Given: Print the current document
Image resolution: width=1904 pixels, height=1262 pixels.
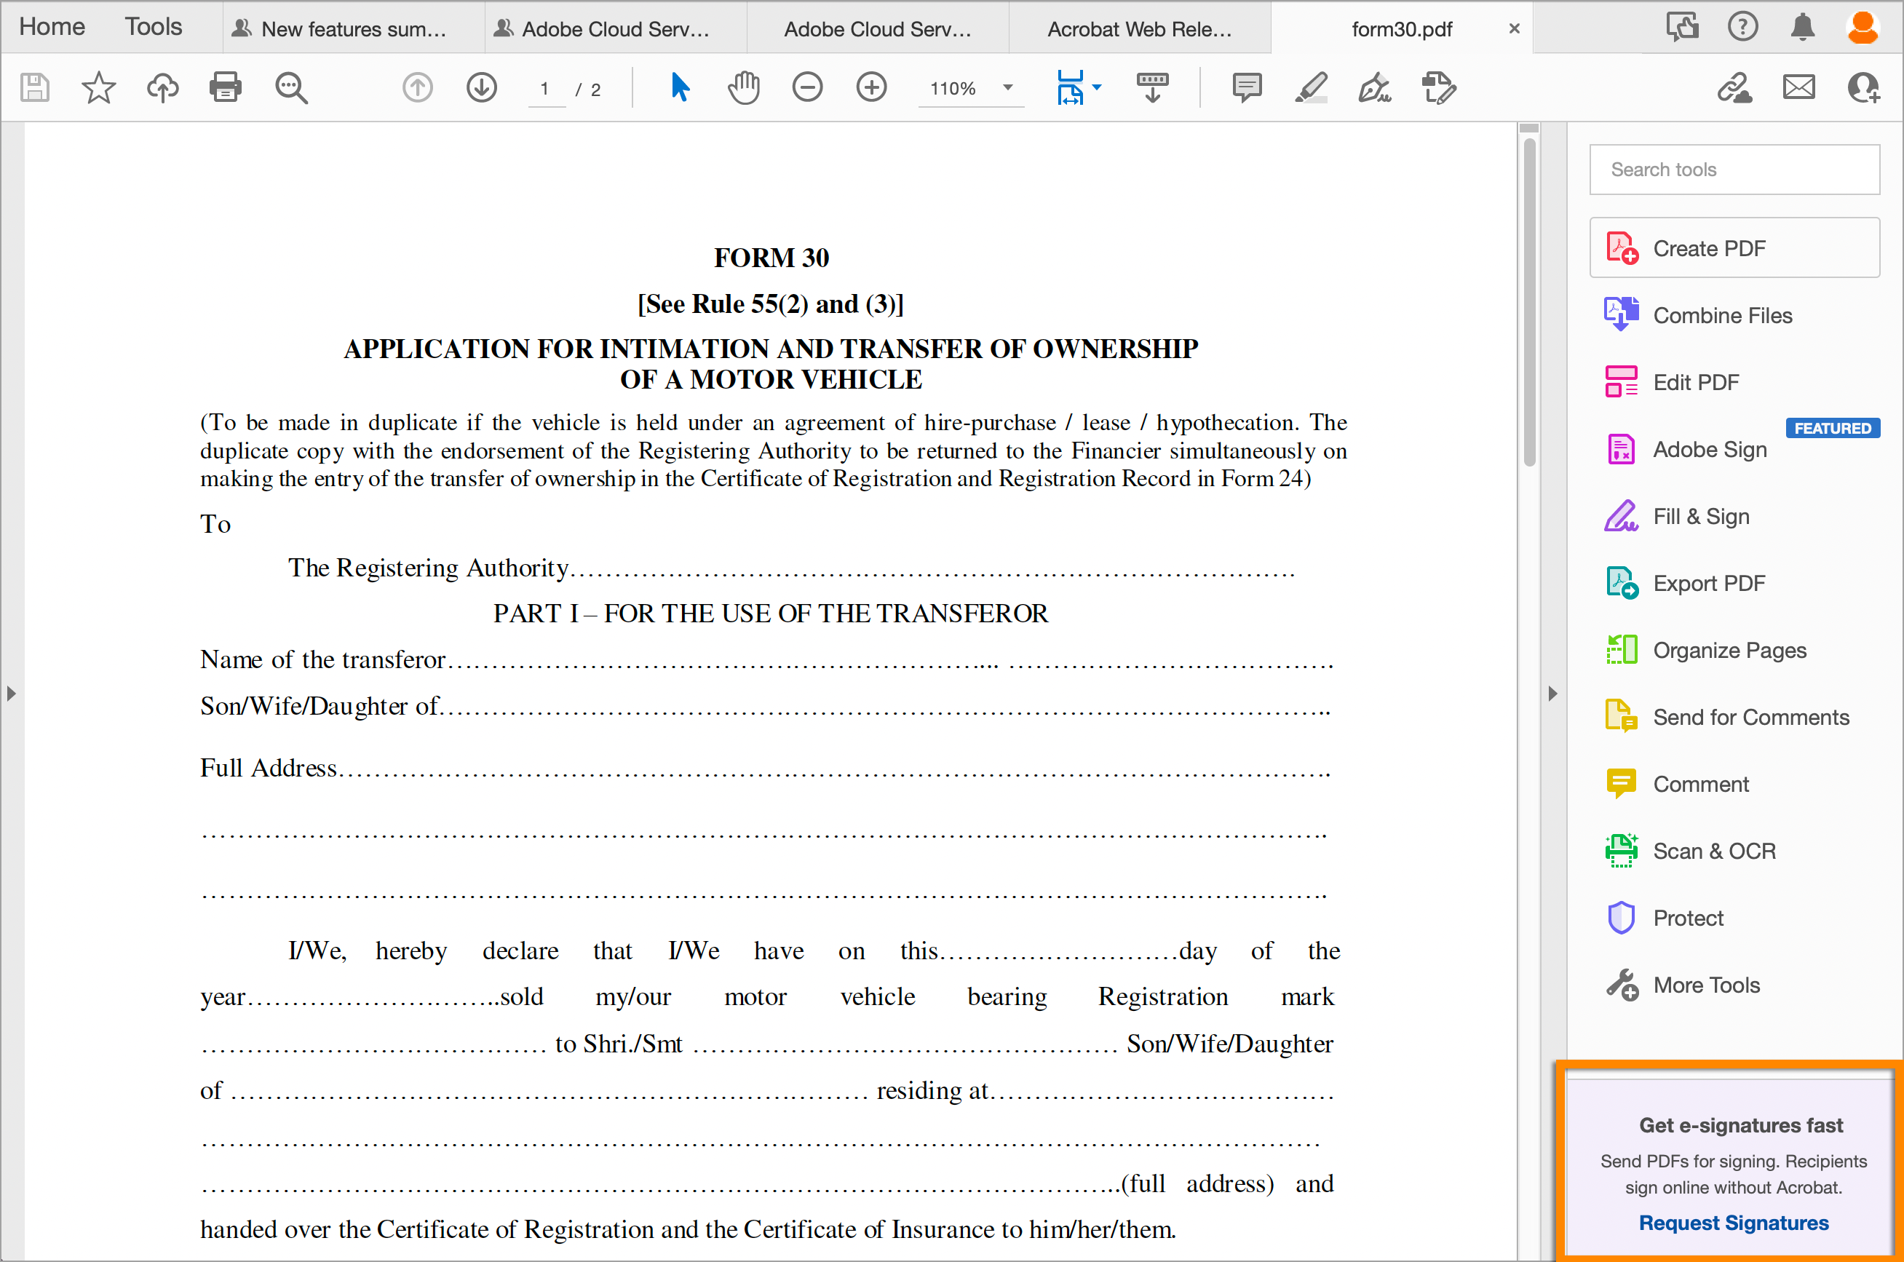Looking at the screenshot, I should point(226,88).
